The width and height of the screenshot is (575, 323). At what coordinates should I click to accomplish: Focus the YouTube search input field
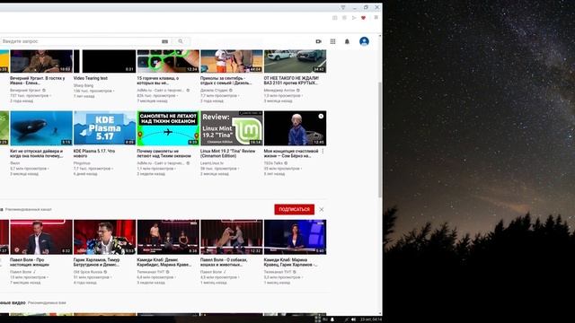coord(81,41)
